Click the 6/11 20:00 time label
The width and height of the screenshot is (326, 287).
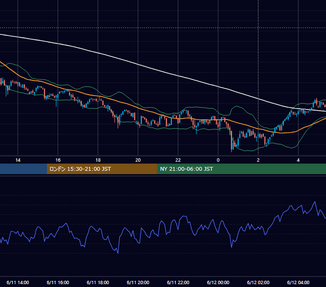tap(138, 282)
